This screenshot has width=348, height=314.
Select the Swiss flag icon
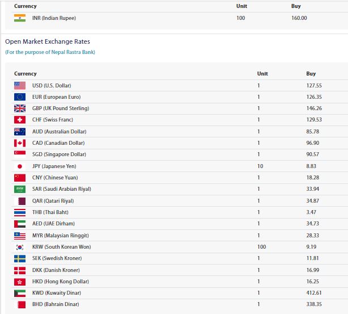tap(20, 120)
